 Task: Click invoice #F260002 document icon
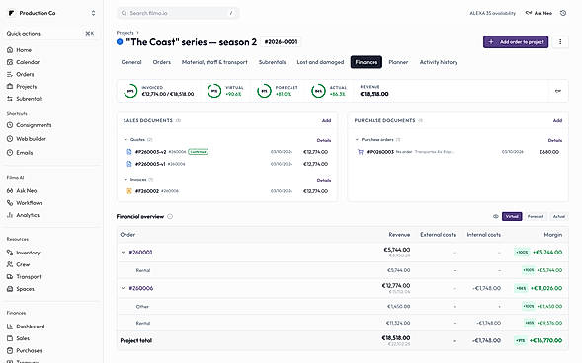(x=129, y=191)
